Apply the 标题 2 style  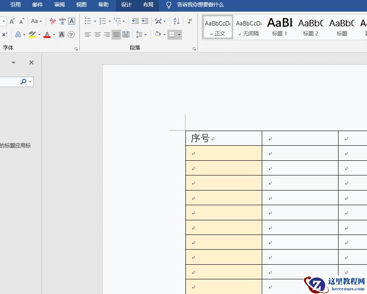(311, 27)
